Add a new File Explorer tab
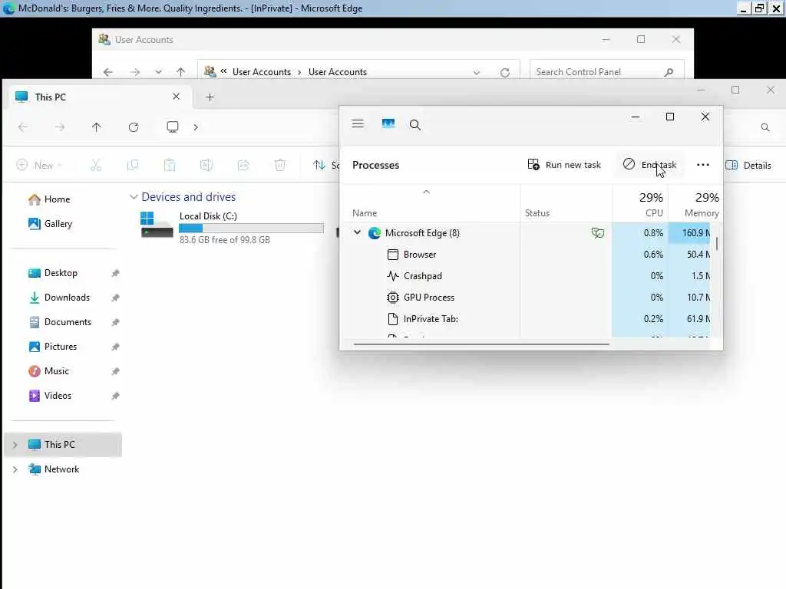The width and height of the screenshot is (786, 589). coord(210,97)
